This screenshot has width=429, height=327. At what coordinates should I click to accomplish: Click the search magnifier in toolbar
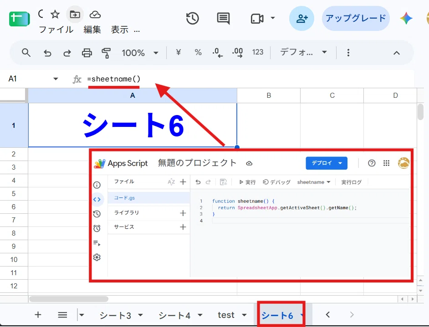tap(26, 52)
